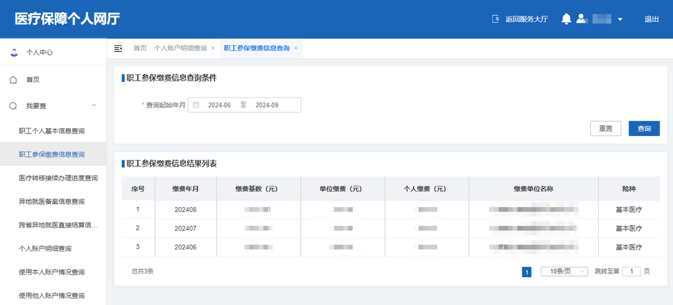673x305 pixels.
Task: Open 跨省异地就医直接结算 query in sidebar
Action: click(53, 225)
